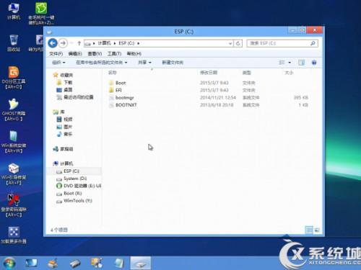This screenshot has width=361, height=270.
Task: Click the active Explorer drive taskbar button
Action: (x=141, y=264)
